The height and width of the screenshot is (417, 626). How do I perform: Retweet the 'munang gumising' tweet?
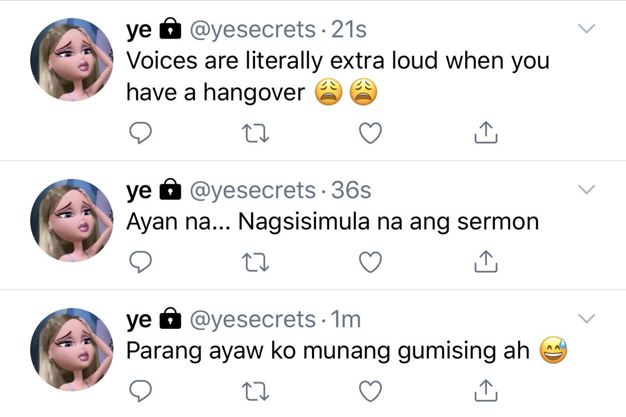point(256,391)
